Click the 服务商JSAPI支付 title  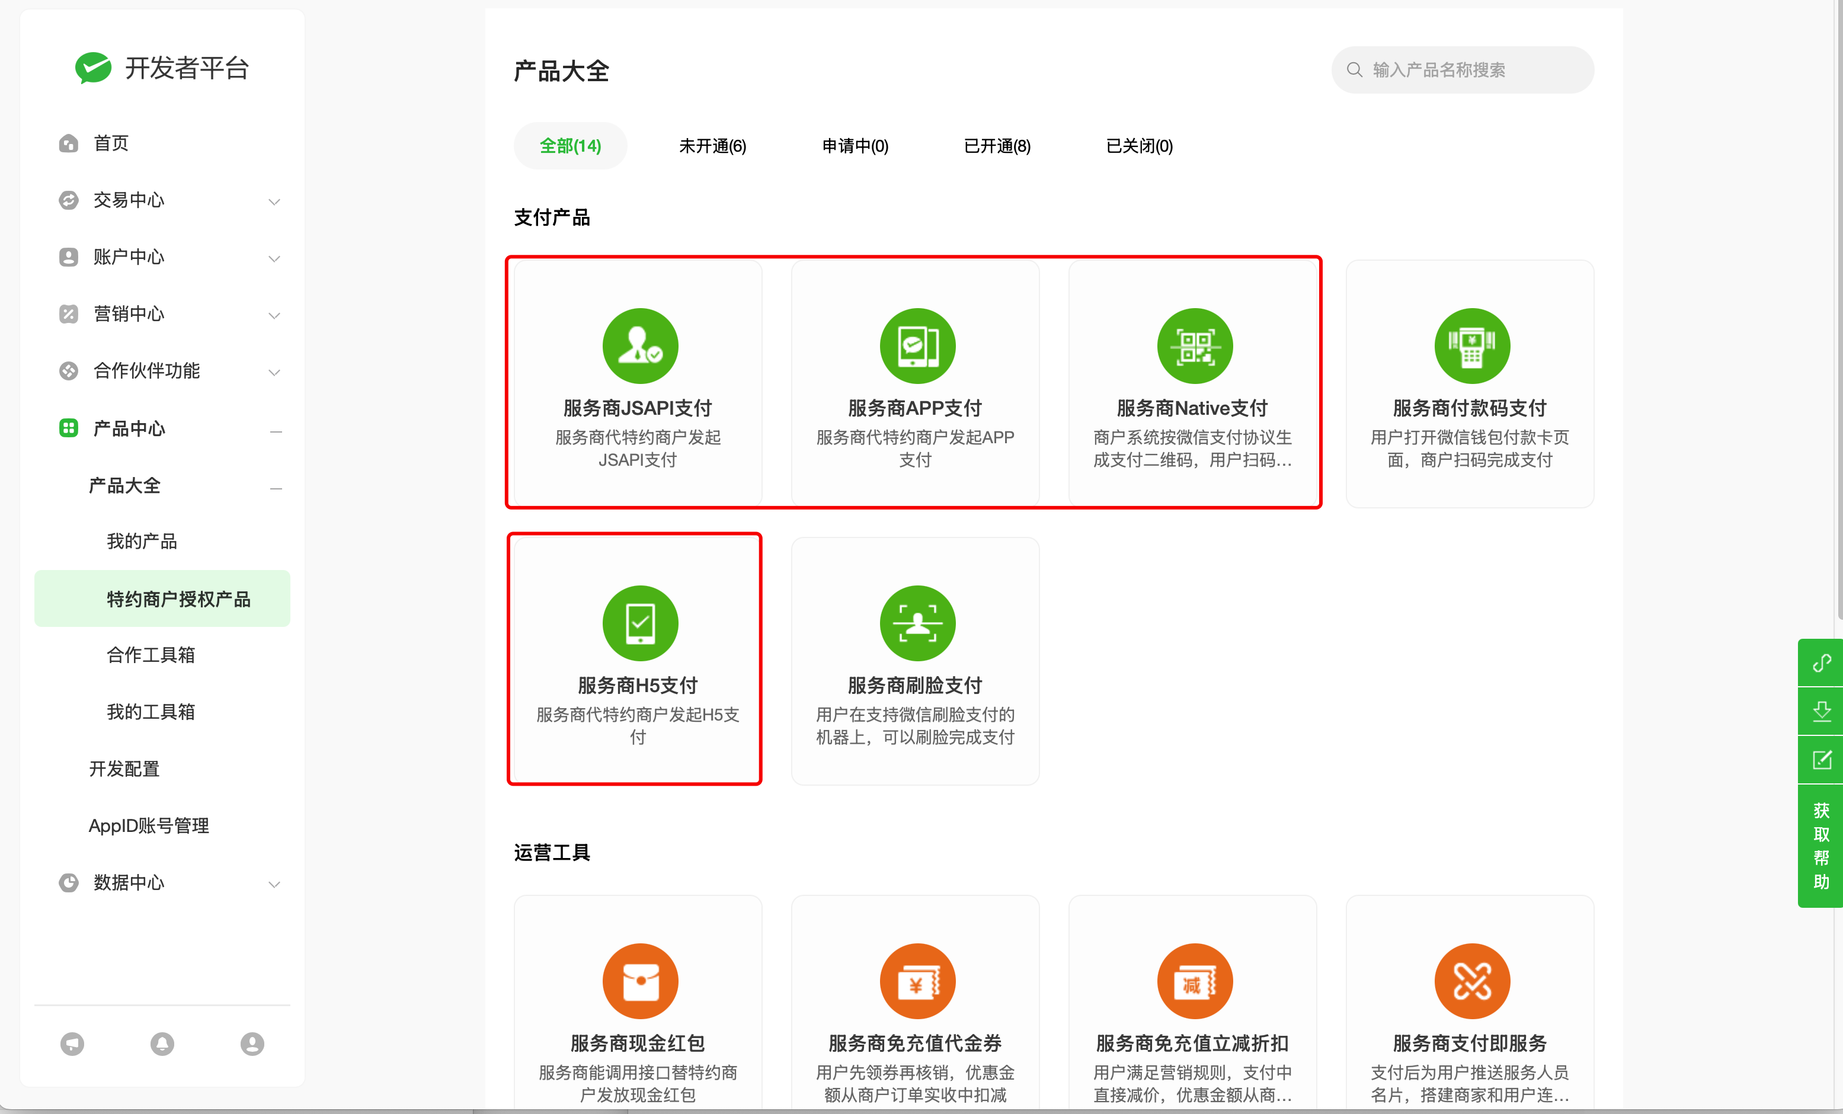pos(637,408)
